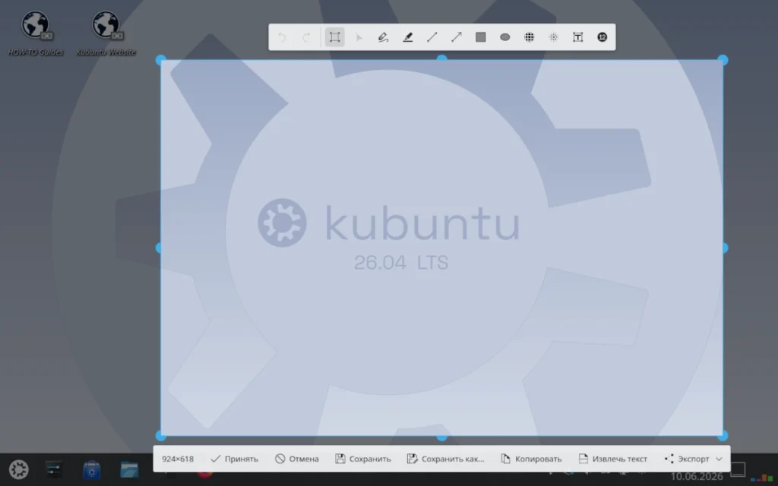
Task: Choose the arrow-pointer Select tool
Action: [x=359, y=37]
